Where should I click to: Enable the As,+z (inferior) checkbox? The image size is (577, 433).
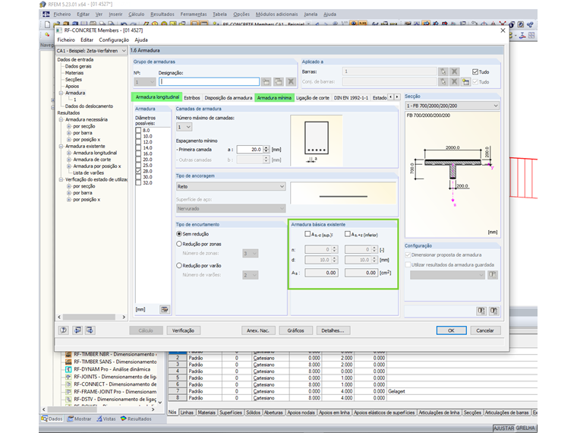pyautogui.click(x=348, y=234)
